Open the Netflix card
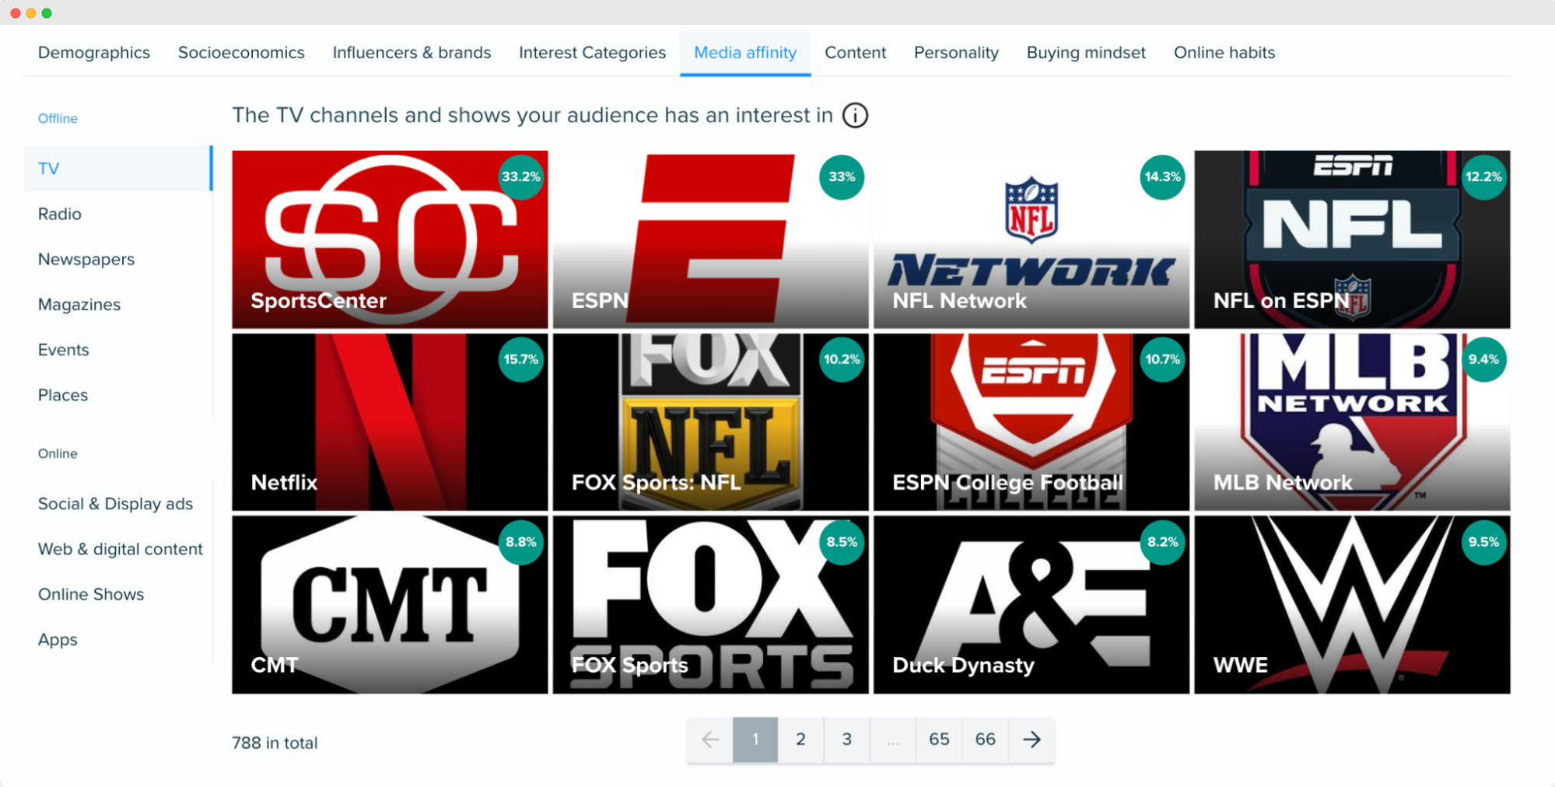1555x787 pixels. click(x=390, y=422)
